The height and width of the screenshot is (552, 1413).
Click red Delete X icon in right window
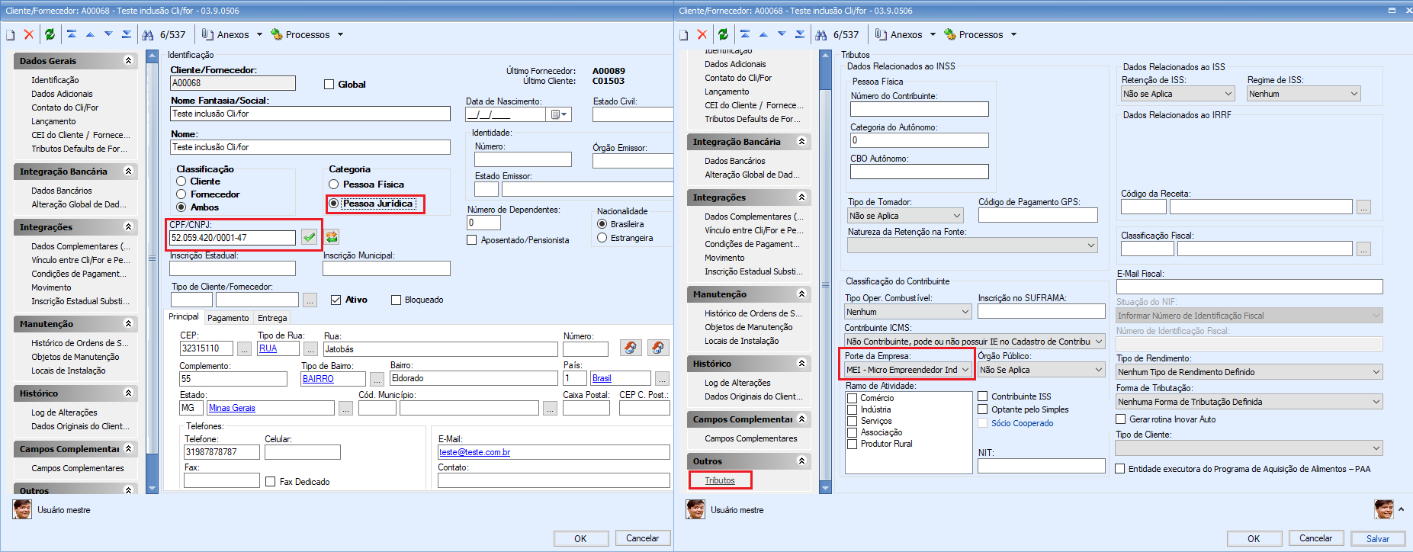(702, 34)
